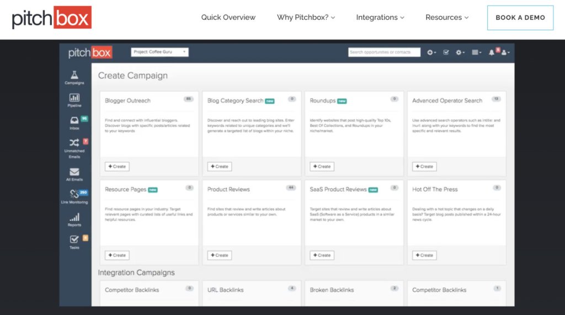Click the new badge beside Blog Category Search

click(270, 102)
